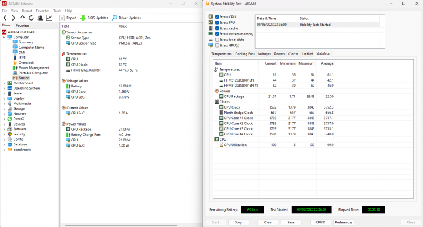Viewport: 423px width, 227px height.
Task: Click the Save button
Action: pos(291,222)
